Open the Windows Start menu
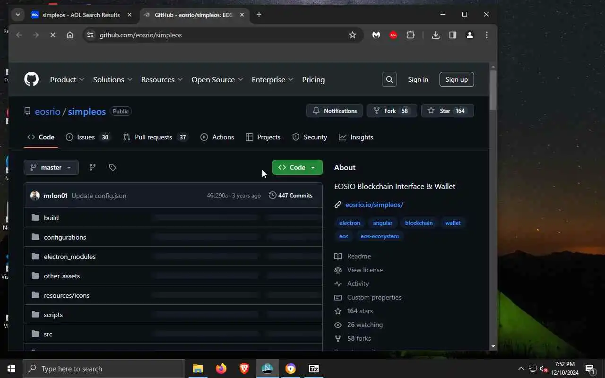The width and height of the screenshot is (605, 378). pos(11,369)
